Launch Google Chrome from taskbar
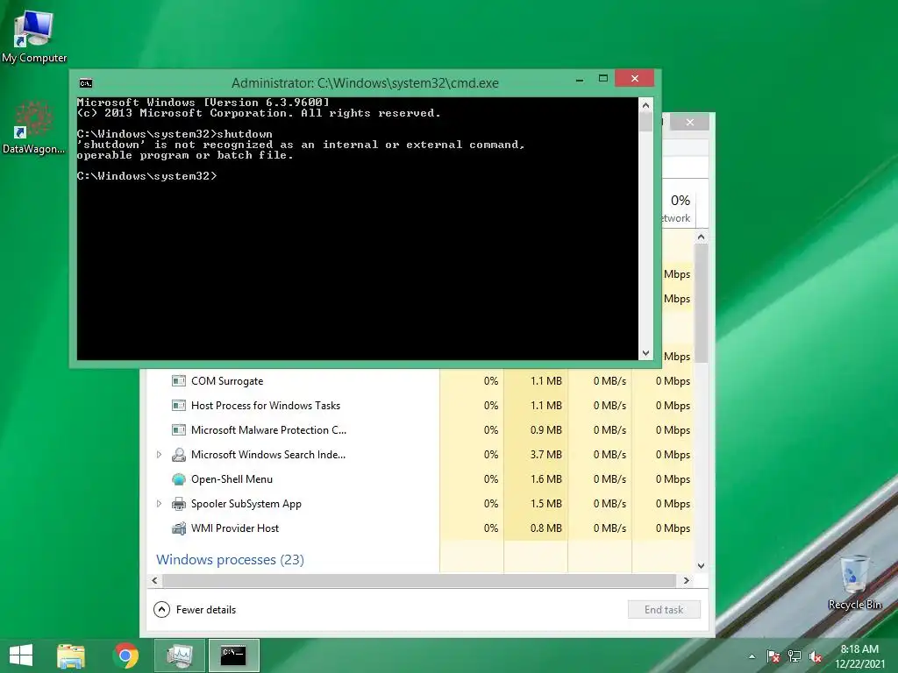 coord(126,655)
